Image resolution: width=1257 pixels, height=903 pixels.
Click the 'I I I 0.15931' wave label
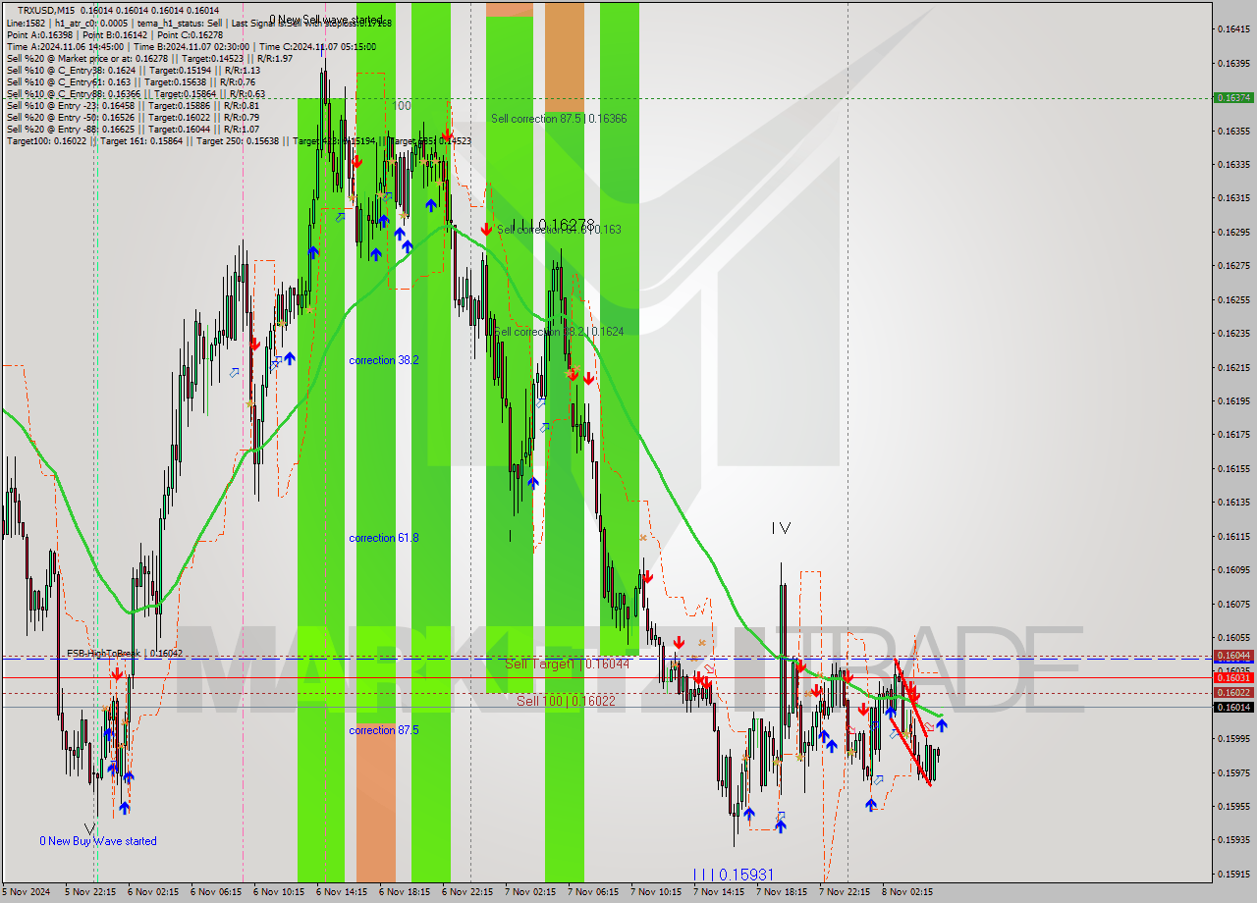point(735,874)
